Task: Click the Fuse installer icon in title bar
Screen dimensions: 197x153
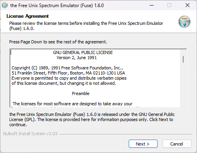Action: [5, 5]
